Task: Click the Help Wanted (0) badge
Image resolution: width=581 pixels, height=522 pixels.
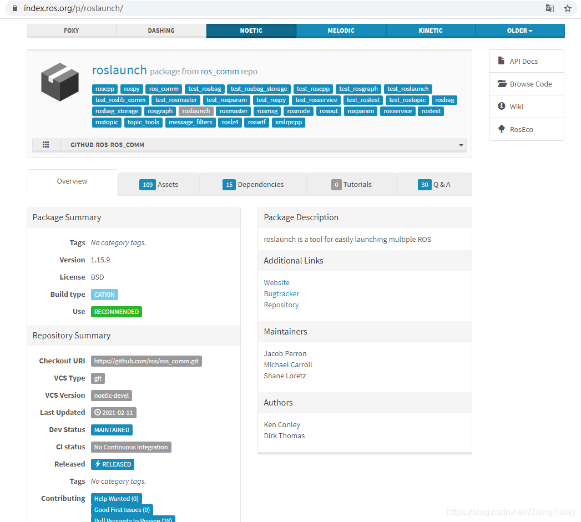Action: pos(117,499)
